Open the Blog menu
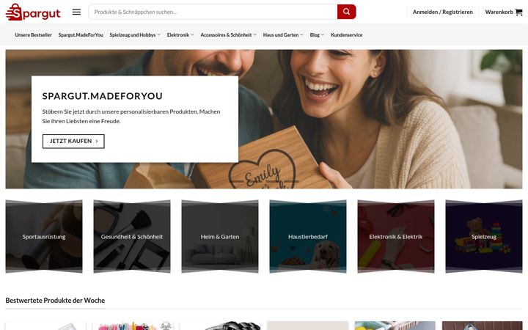The width and height of the screenshot is (528, 330). (317, 34)
